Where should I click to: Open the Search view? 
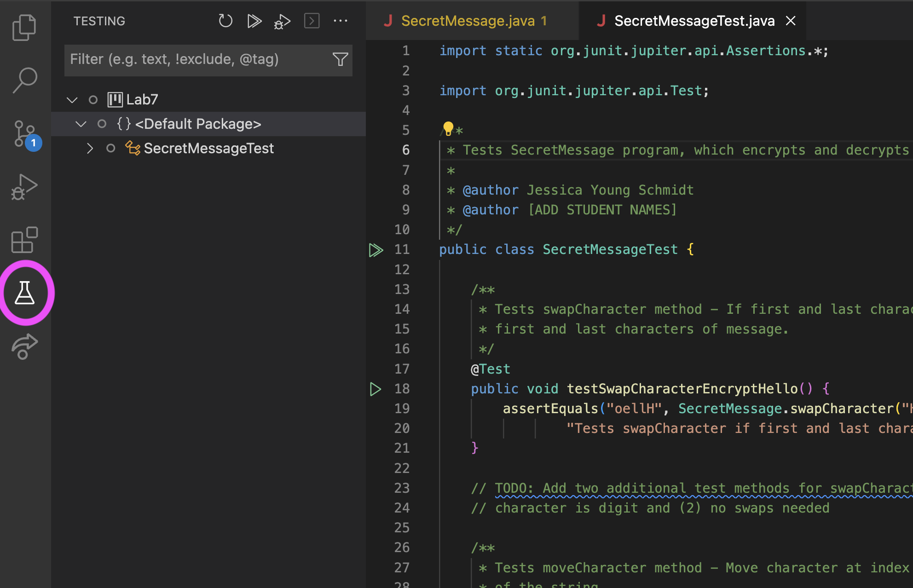click(24, 79)
